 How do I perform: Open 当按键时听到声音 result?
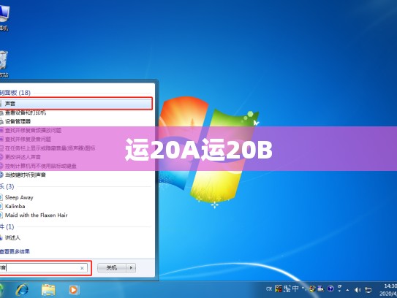point(26,175)
